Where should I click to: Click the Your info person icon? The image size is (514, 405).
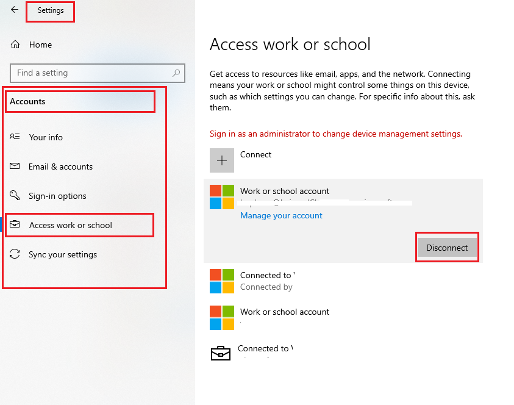click(x=15, y=137)
